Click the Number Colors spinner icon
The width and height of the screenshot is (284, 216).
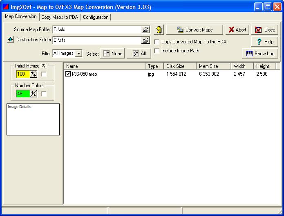coord(34,94)
